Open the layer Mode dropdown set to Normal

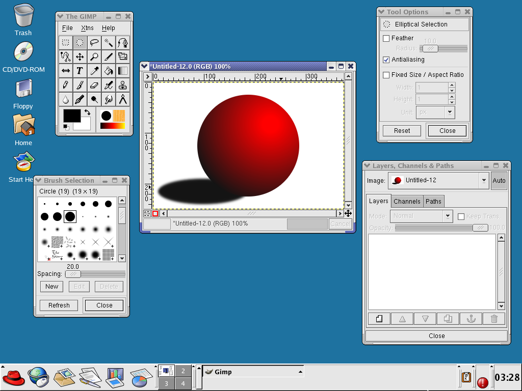pyautogui.click(x=421, y=216)
